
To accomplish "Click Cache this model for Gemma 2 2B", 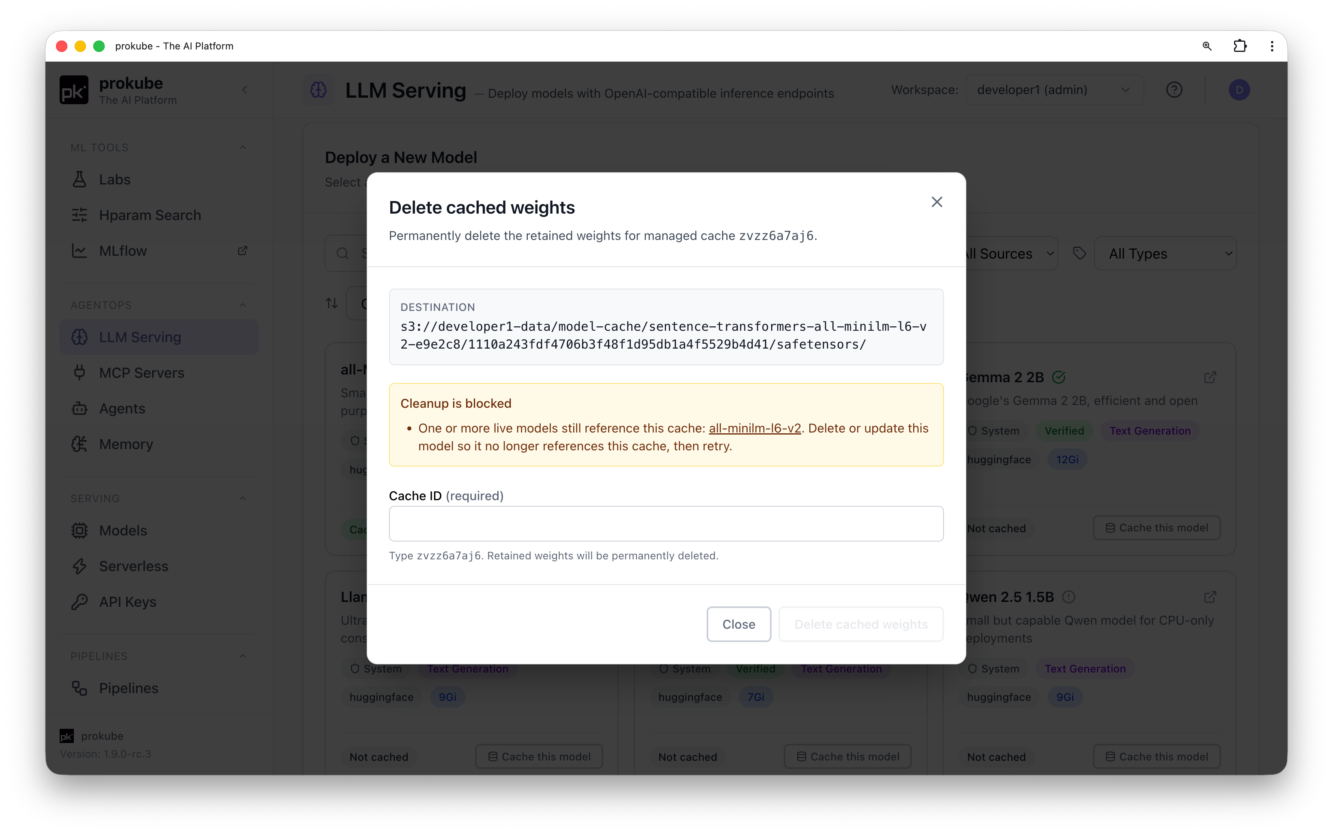I will [x=1156, y=528].
